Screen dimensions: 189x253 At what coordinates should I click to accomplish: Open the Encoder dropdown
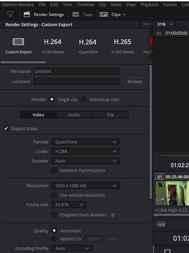click(86, 161)
